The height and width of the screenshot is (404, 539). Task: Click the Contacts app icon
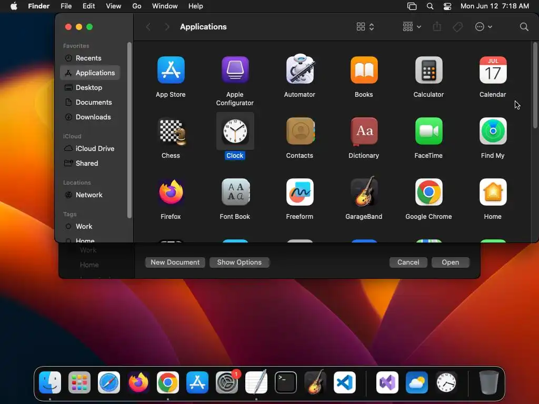300,131
